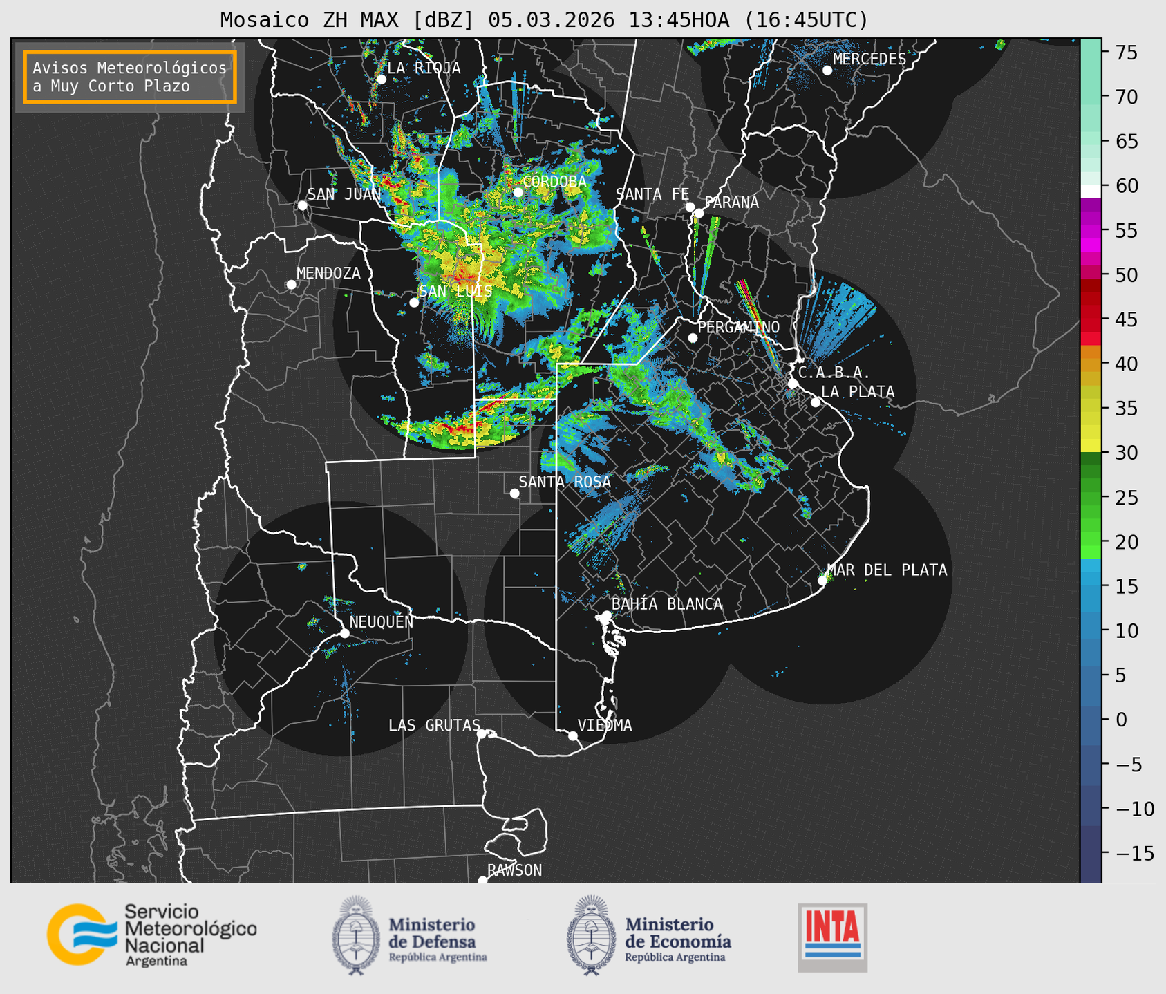Click the Ministerio de Defensa emblem
Image resolution: width=1166 pixels, height=994 pixels.
[x=356, y=935]
